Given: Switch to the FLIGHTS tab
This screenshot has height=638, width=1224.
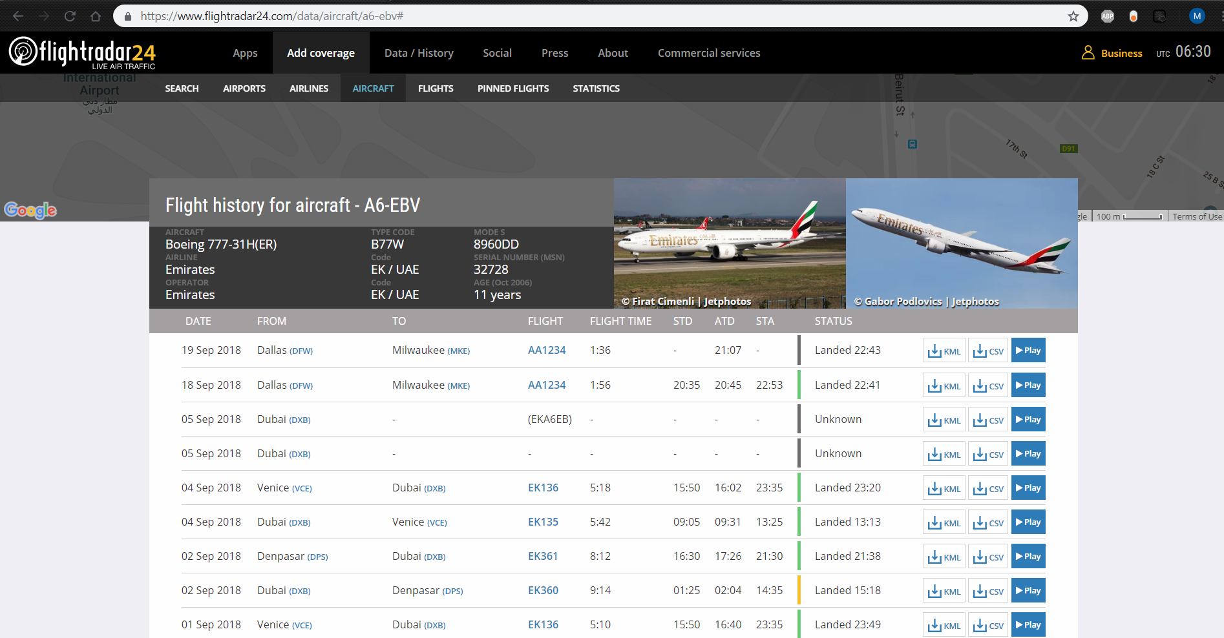Looking at the screenshot, I should (436, 88).
